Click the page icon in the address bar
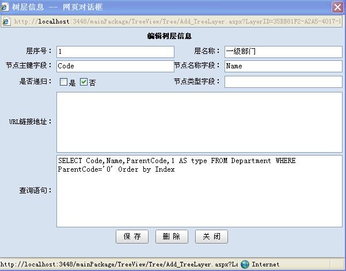 [6, 22]
